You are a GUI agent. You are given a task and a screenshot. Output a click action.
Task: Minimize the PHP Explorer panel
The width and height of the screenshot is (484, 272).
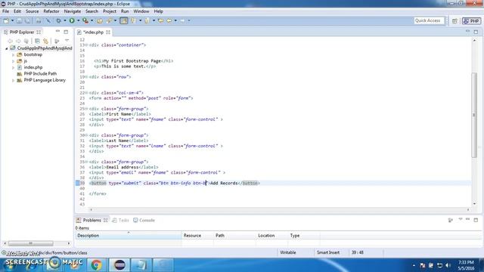click(x=57, y=32)
